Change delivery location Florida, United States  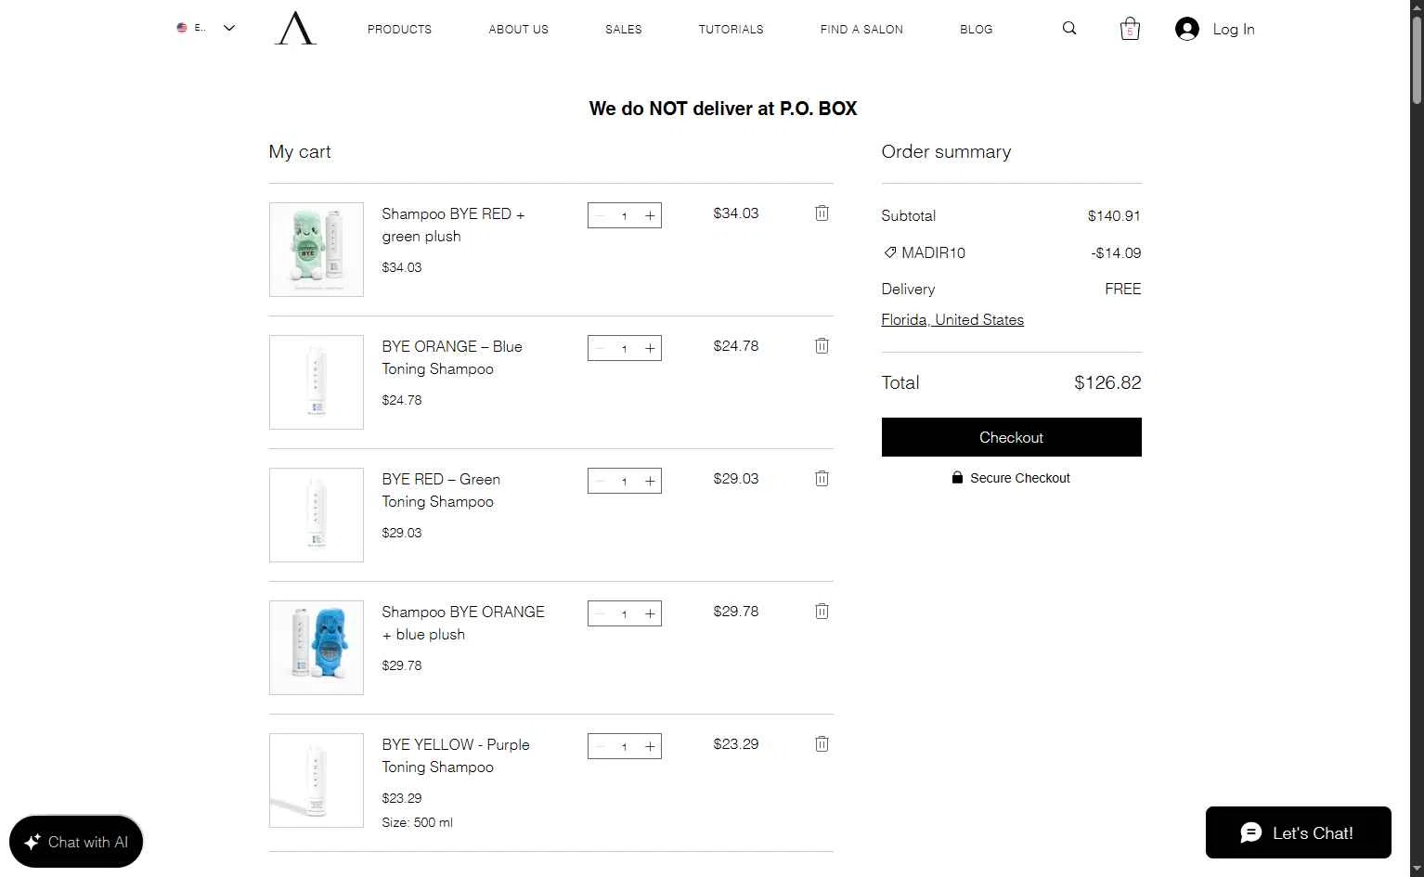952,319
